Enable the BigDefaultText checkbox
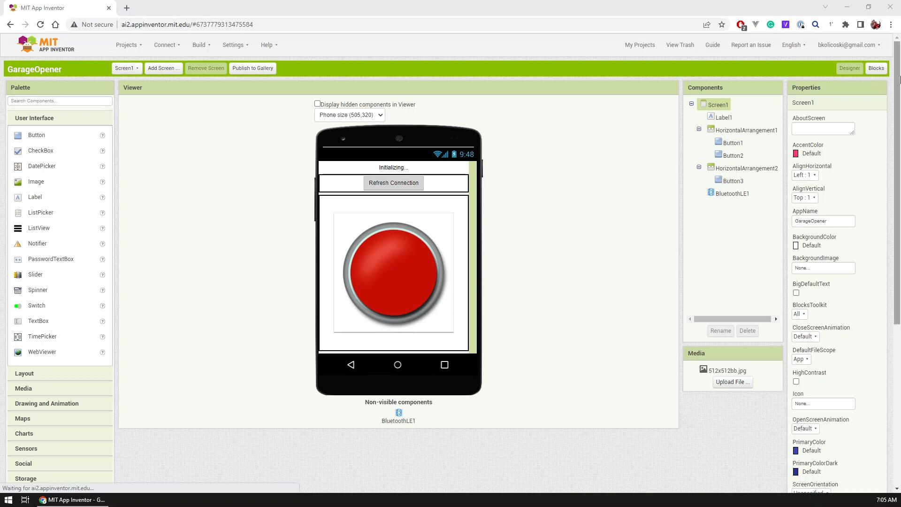 796,293
